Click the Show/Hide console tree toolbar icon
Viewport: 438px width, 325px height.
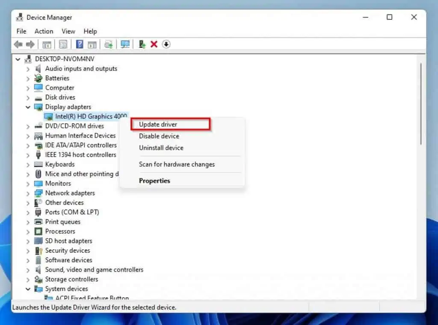(x=47, y=44)
